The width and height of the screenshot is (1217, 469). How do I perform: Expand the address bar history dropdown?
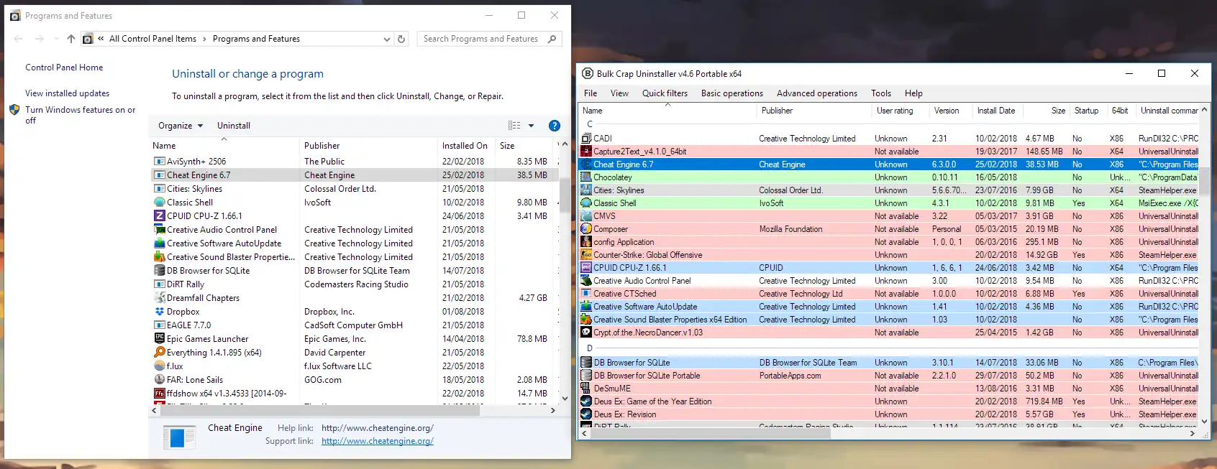click(387, 39)
